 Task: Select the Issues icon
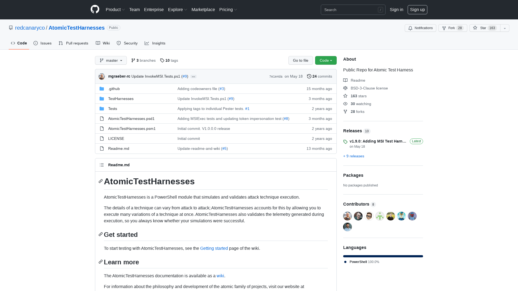point(35,43)
